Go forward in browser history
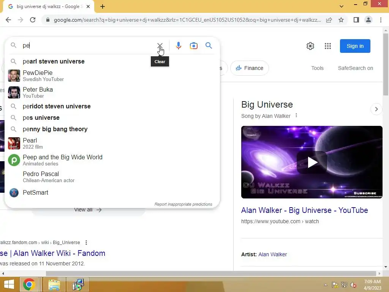This screenshot has height=292, width=389. pyautogui.click(x=21, y=20)
